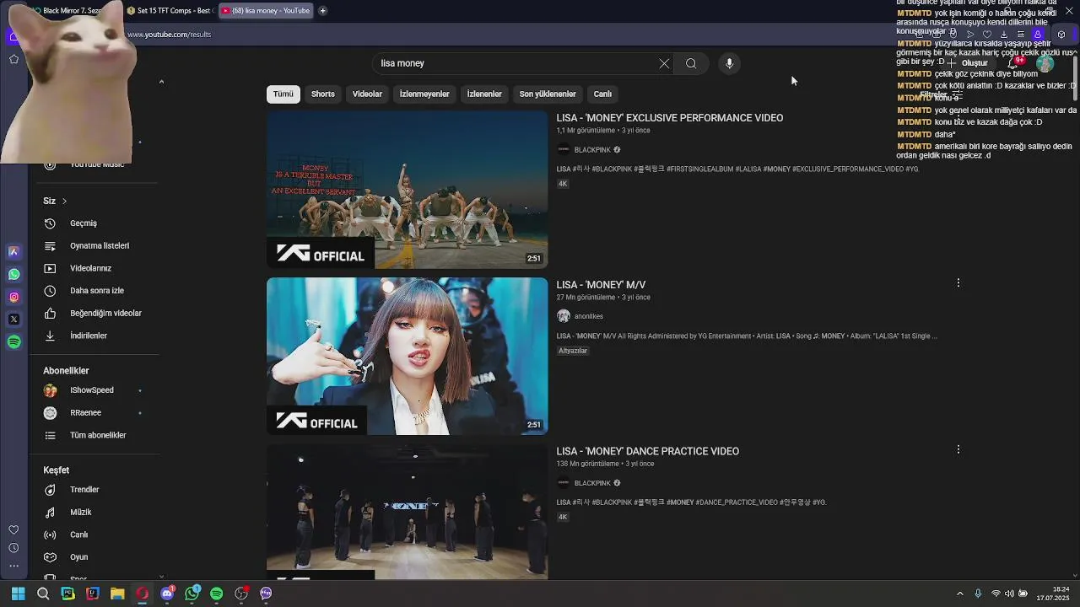Viewport: 1080px width, 607px height.
Task: Select the Son yüklenenler filter chip
Action: coord(548,94)
